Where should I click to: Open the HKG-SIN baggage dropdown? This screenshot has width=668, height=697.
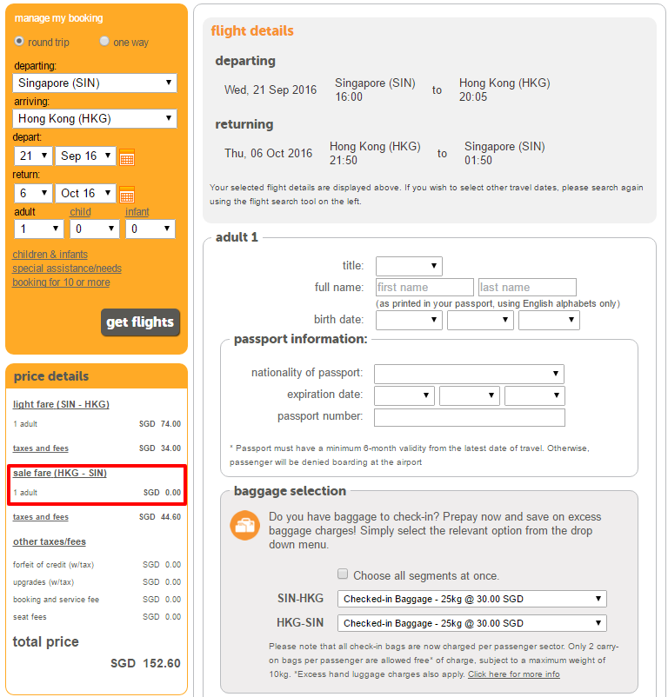click(472, 623)
